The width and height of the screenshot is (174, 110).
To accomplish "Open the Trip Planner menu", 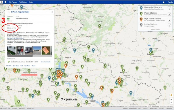I will [13, 2].
